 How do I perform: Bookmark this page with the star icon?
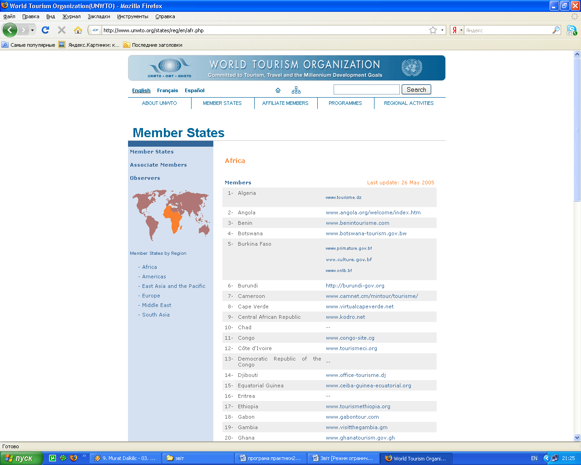click(433, 30)
